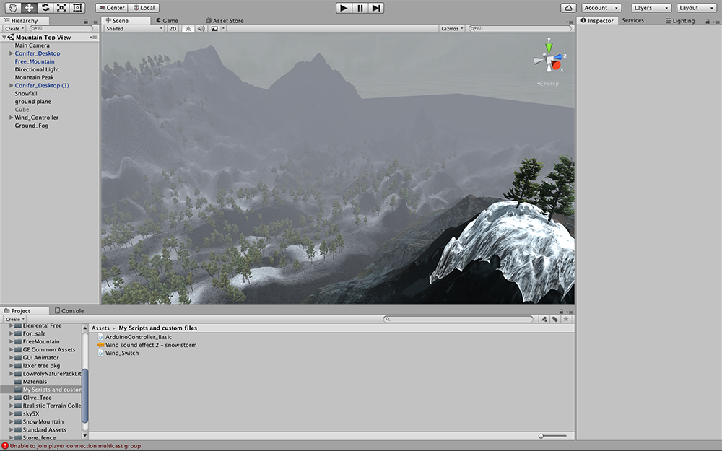
Task: Select Ground_Fog in the Hierarchy
Action: 31,126
